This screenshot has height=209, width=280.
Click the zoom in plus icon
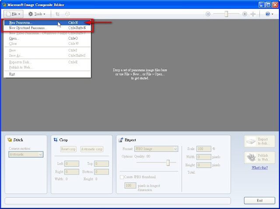point(245,14)
